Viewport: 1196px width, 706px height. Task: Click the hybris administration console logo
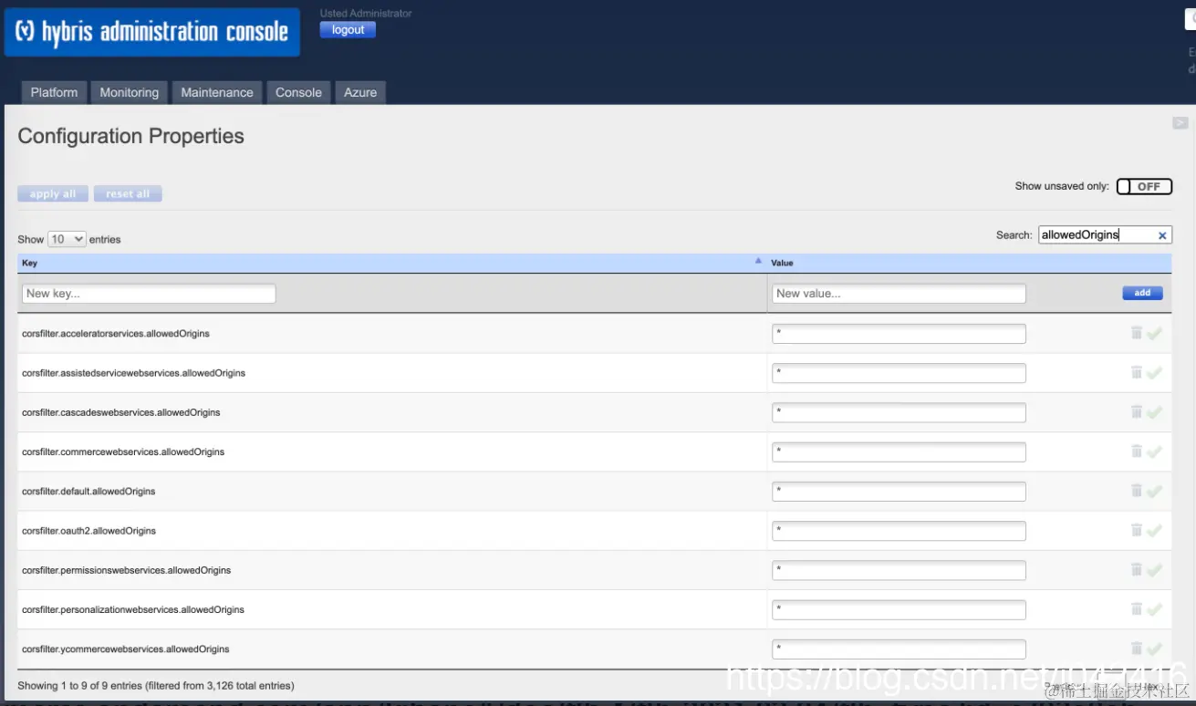(x=152, y=33)
